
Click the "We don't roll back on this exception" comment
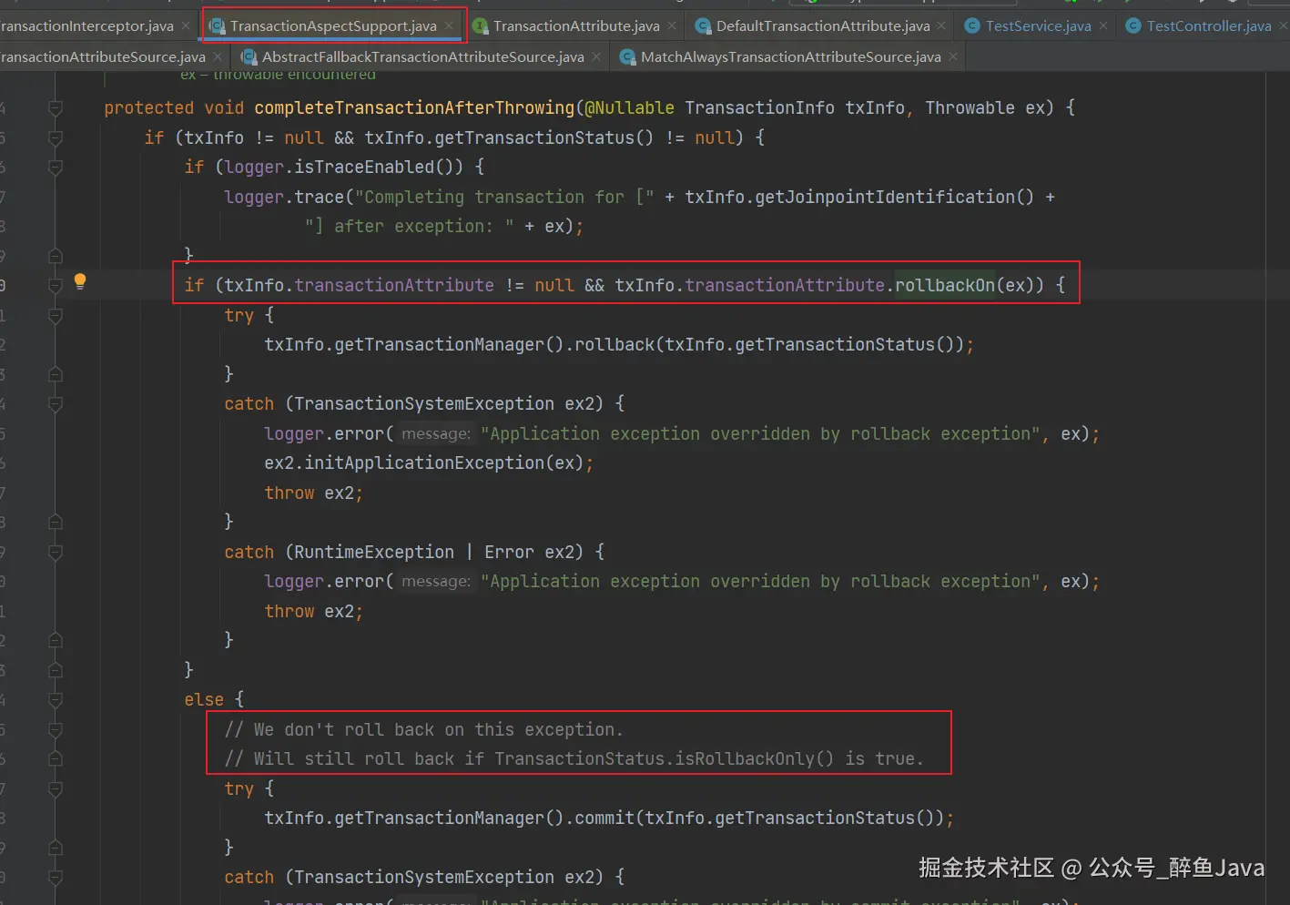coord(423,729)
